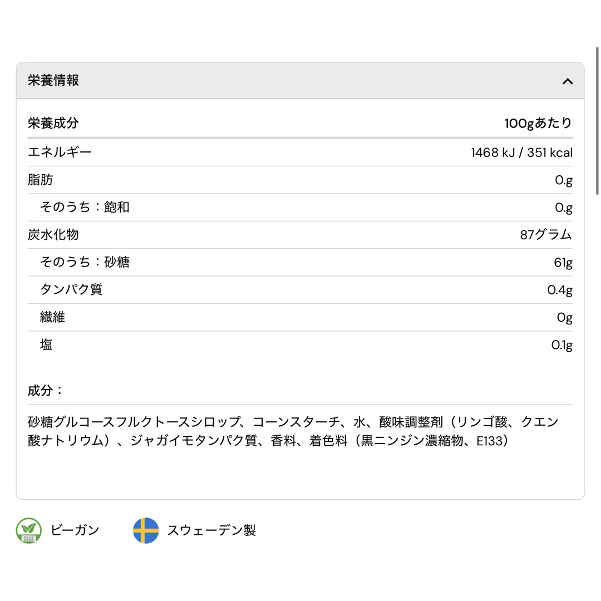The height and width of the screenshot is (601, 601).
Task: Click the 成分： ingredients heading
Action: pos(45,390)
